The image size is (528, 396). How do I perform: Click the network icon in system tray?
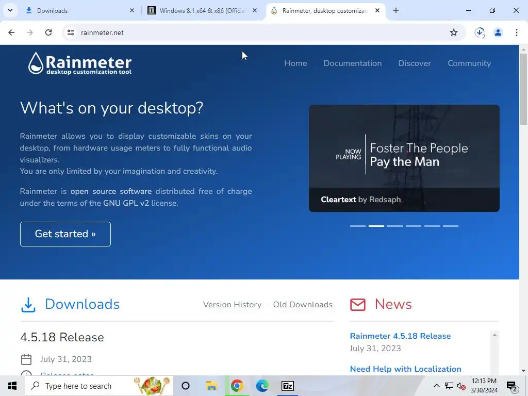click(x=449, y=386)
